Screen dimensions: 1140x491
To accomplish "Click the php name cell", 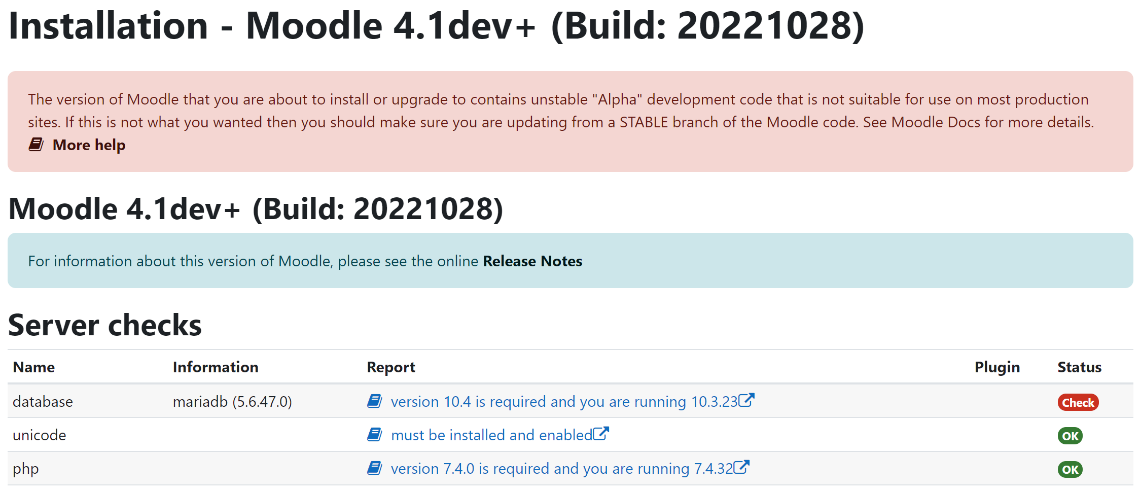I will [x=25, y=469].
